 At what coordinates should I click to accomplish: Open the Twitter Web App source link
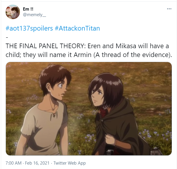[69, 163]
